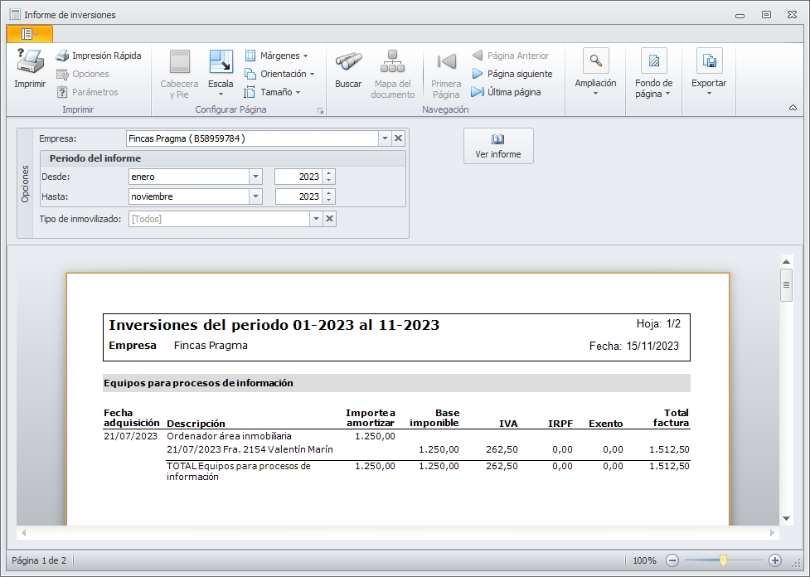810x577 pixels.
Task: Click the zoom in plus button
Action: pyautogui.click(x=775, y=560)
